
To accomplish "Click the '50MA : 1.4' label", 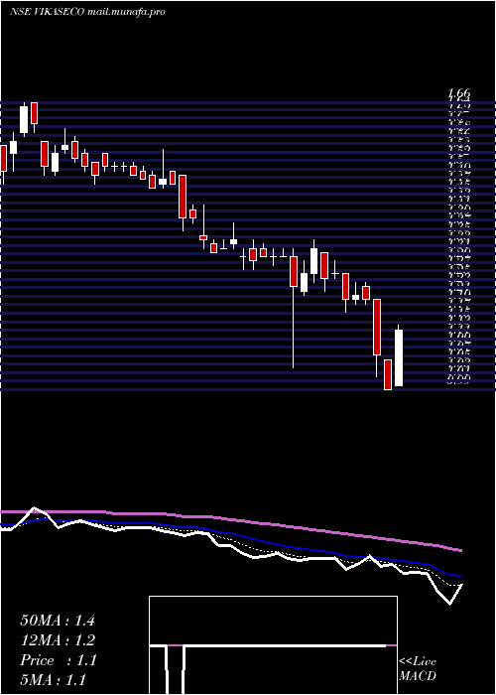I will click(58, 621).
